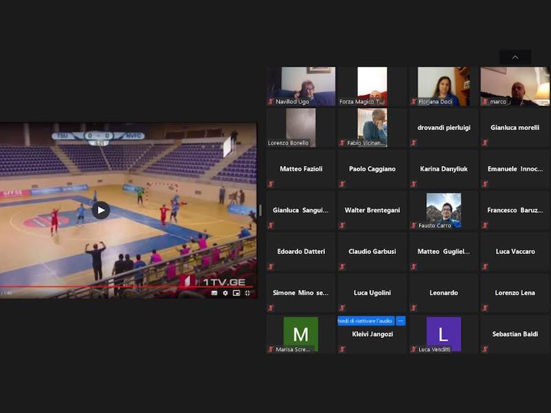Click muted mic icon on Sebastian Baldi
This screenshot has height=413, width=551.
[x=486, y=349]
